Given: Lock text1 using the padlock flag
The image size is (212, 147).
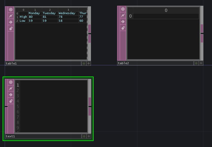Looking at the screenshot, I should (x=11, y=101).
